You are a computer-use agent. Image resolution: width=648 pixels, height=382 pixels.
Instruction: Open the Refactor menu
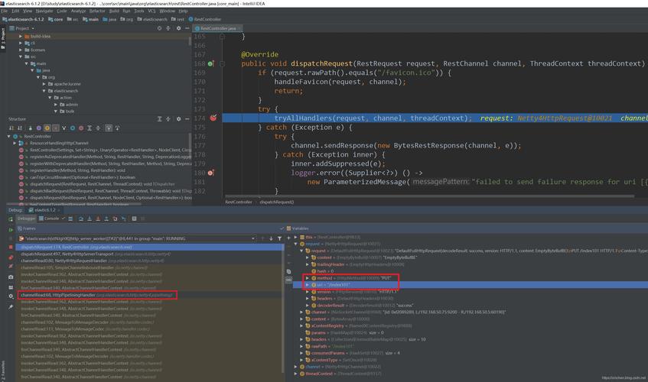(x=97, y=11)
